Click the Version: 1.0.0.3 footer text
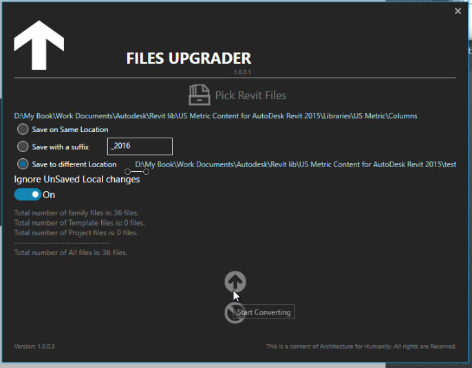 point(34,347)
